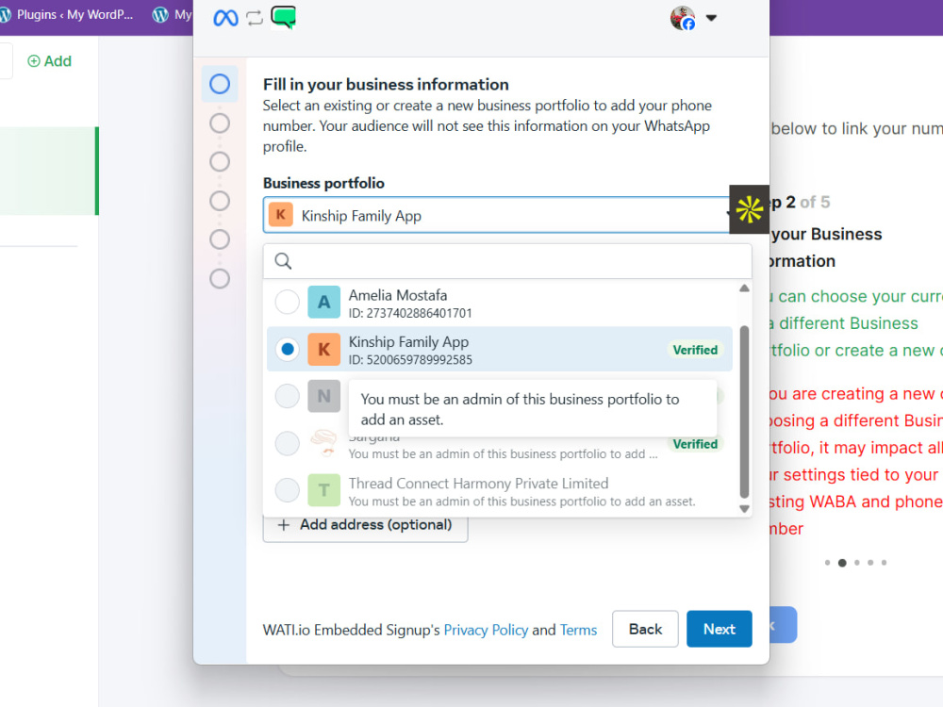This screenshot has height=707, width=943.
Task: Click the fourth step circle in wizard sidebar
Action: coord(220,201)
